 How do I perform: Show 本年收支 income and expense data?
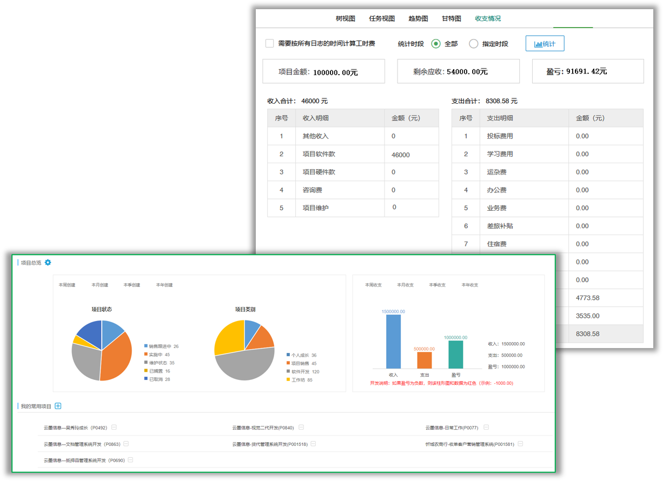tap(469, 285)
